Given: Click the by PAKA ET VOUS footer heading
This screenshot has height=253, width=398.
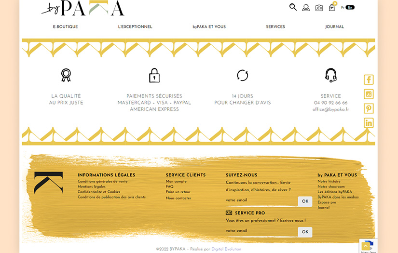Looking at the screenshot, I should [337, 175].
